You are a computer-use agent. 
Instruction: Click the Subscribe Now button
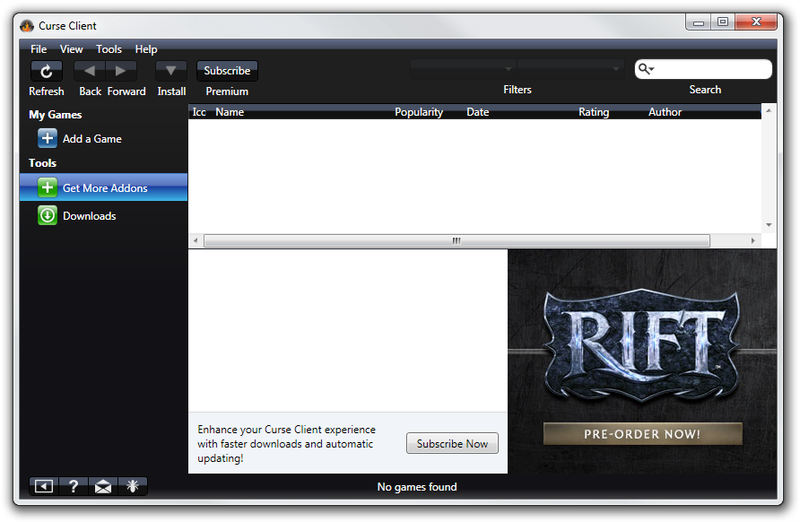pyautogui.click(x=452, y=444)
